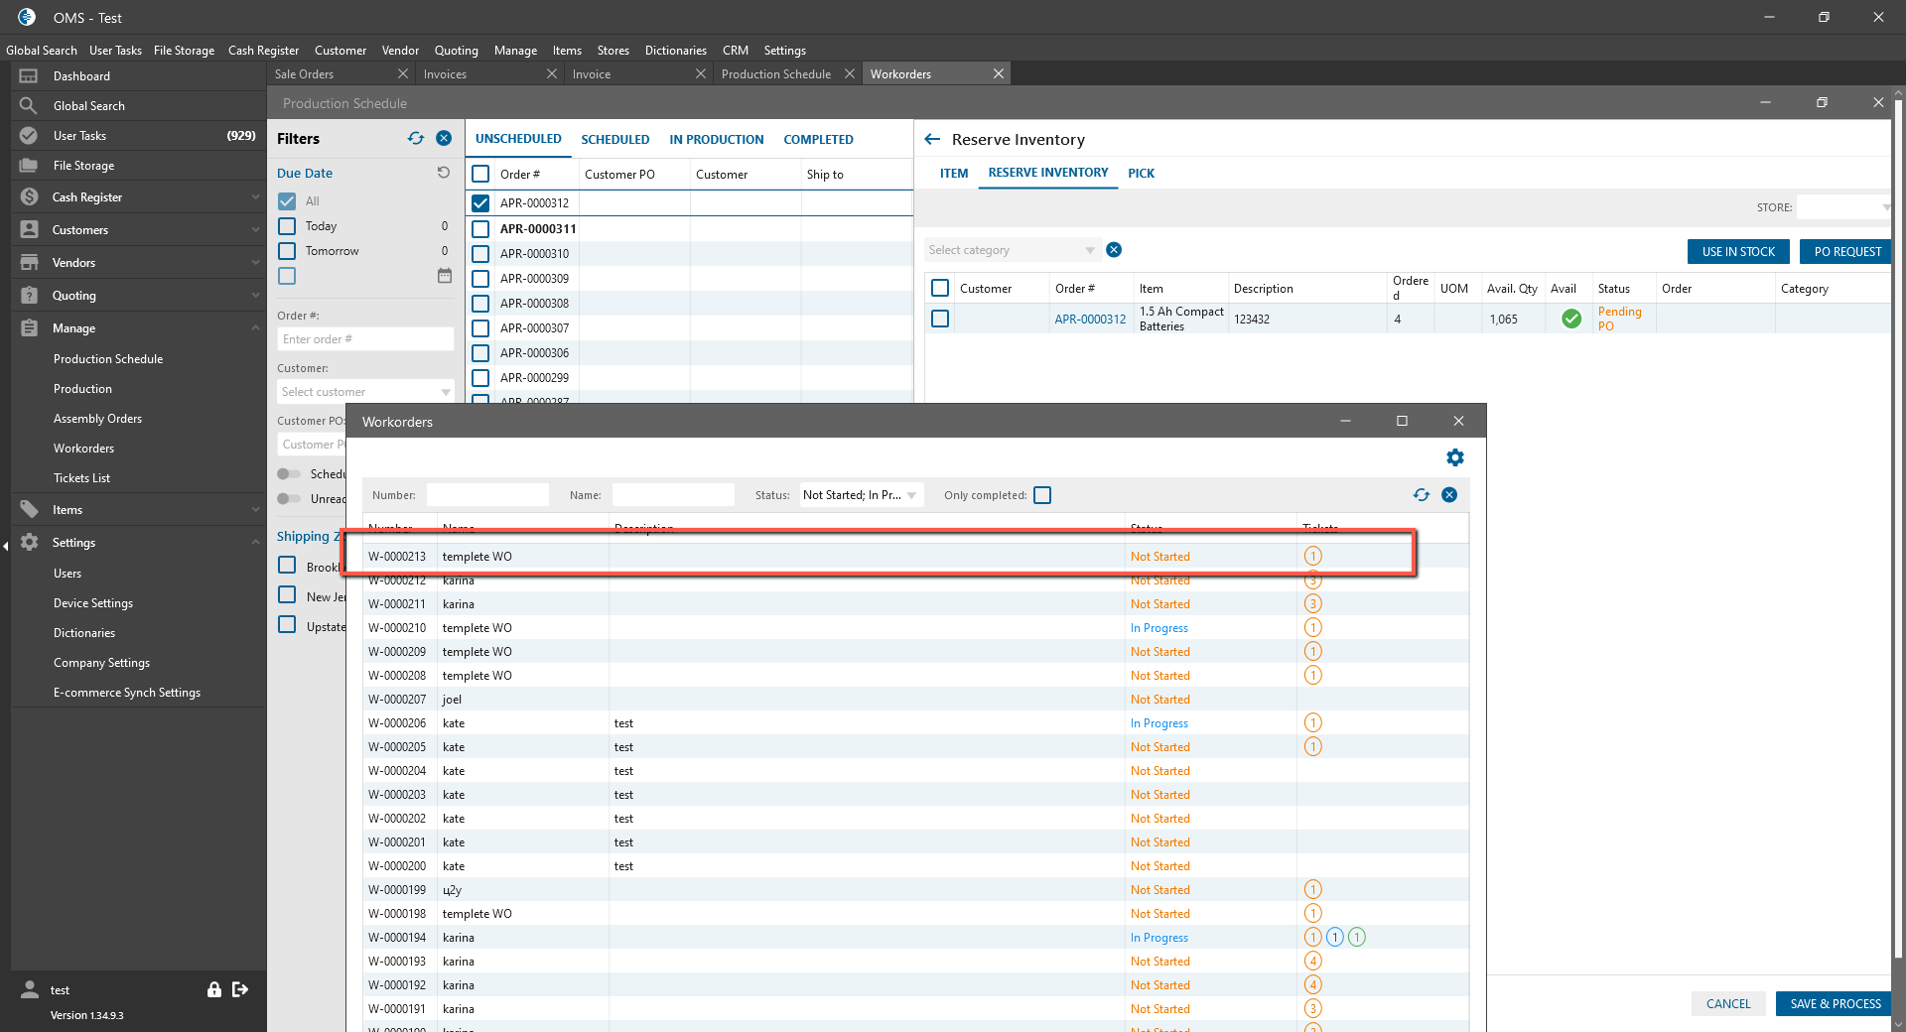Click the Workorders settings gear icon
Screen dimensions: 1906x1032
tap(1454, 457)
